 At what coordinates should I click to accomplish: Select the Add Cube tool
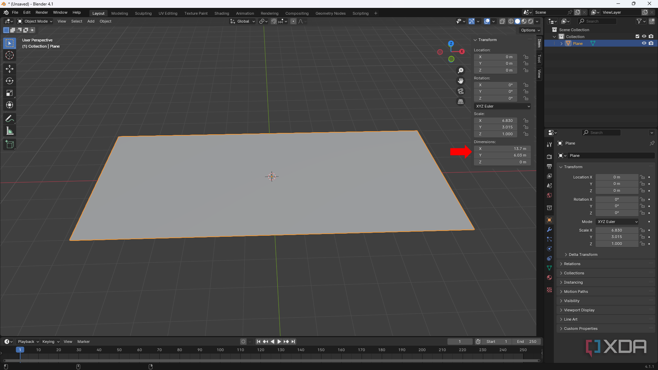point(9,144)
